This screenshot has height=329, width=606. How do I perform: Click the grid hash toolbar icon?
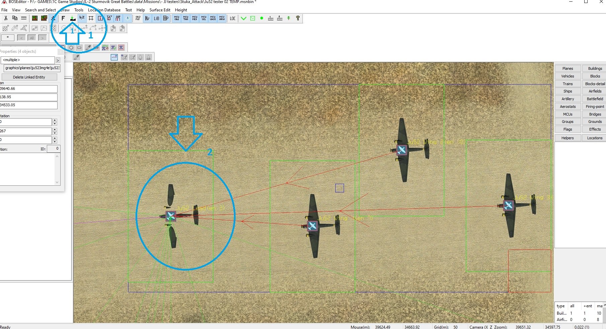[x=91, y=18]
